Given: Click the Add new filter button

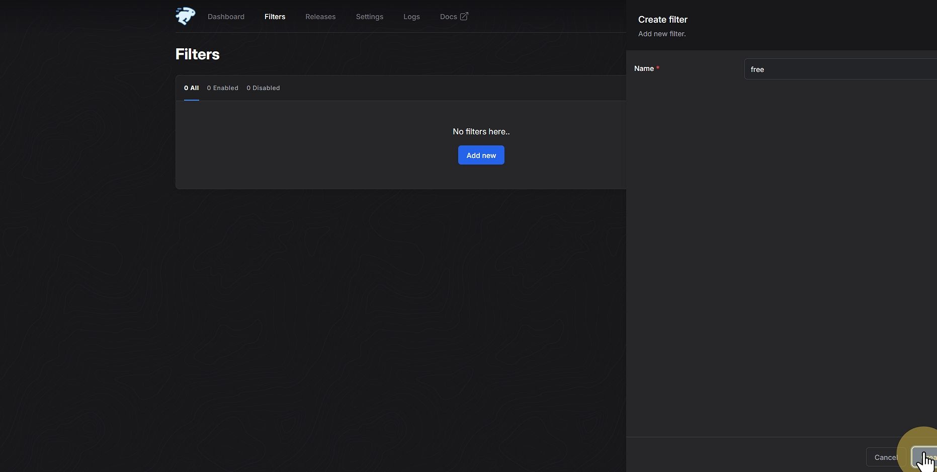Looking at the screenshot, I should tap(481, 155).
